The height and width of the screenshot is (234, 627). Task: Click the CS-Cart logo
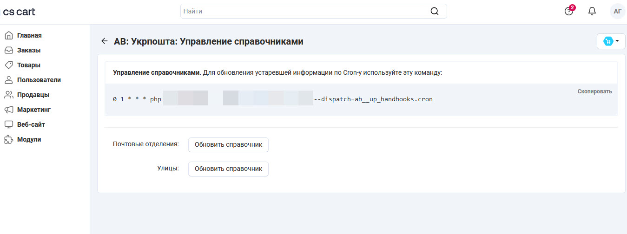click(x=19, y=12)
